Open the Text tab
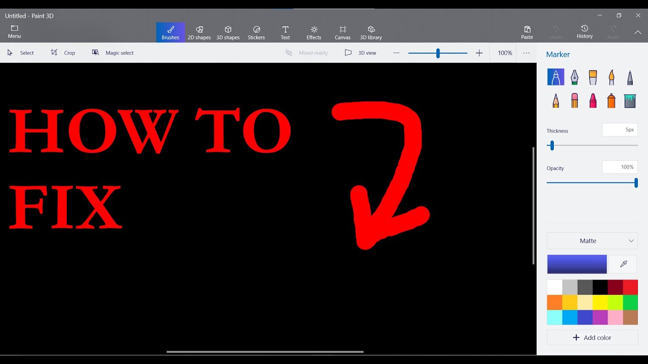 point(286,32)
